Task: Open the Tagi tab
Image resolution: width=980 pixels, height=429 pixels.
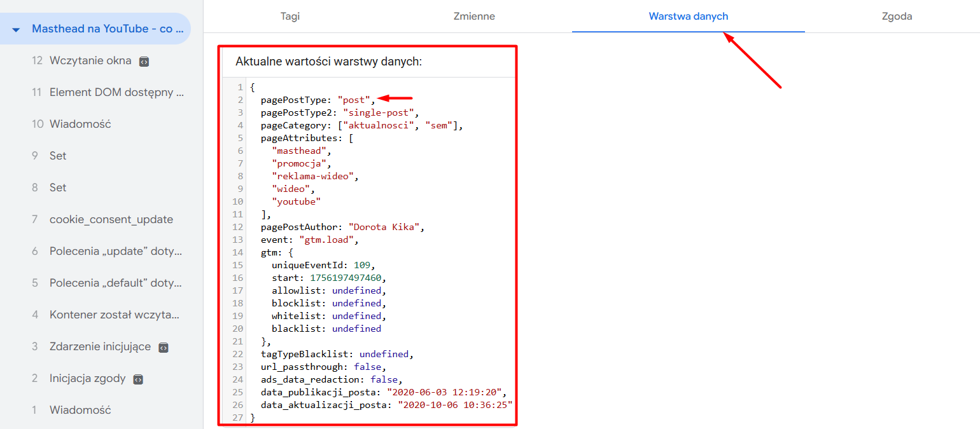Action: click(290, 17)
